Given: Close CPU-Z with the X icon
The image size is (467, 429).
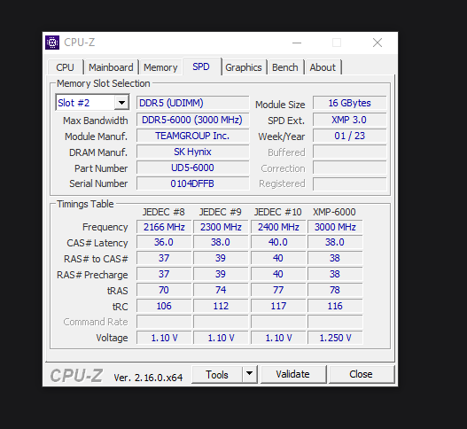Looking at the screenshot, I should click(x=377, y=43).
